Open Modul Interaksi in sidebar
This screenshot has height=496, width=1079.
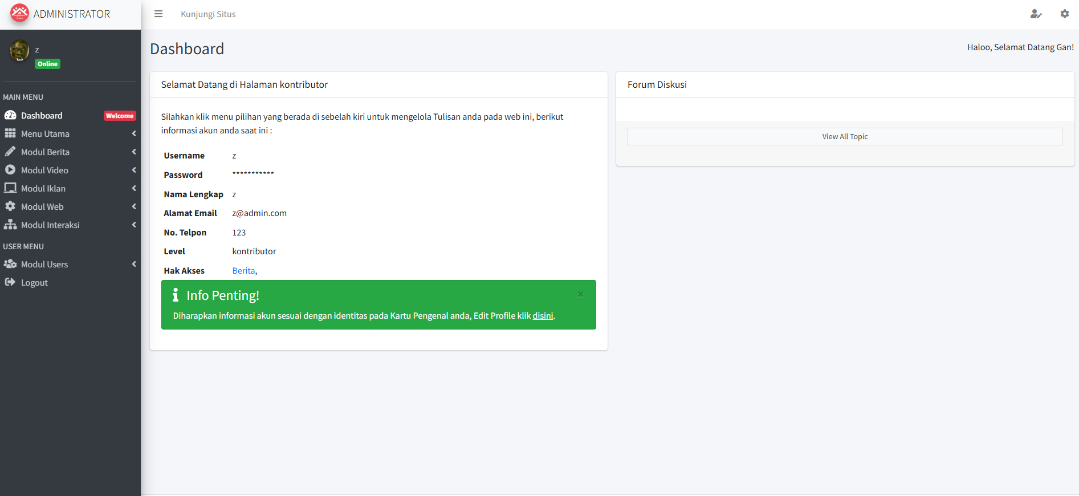(x=70, y=225)
